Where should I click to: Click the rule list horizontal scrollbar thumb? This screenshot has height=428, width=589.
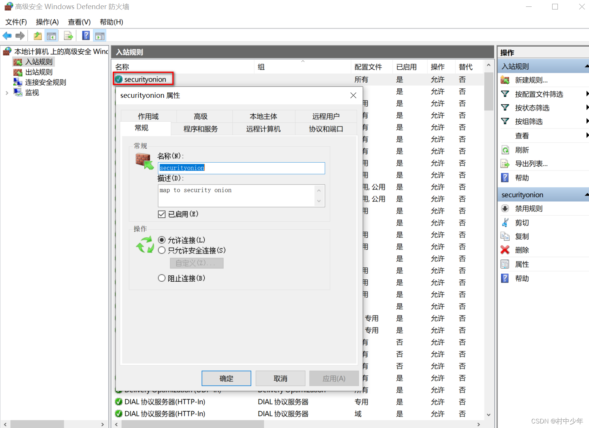[192, 424]
